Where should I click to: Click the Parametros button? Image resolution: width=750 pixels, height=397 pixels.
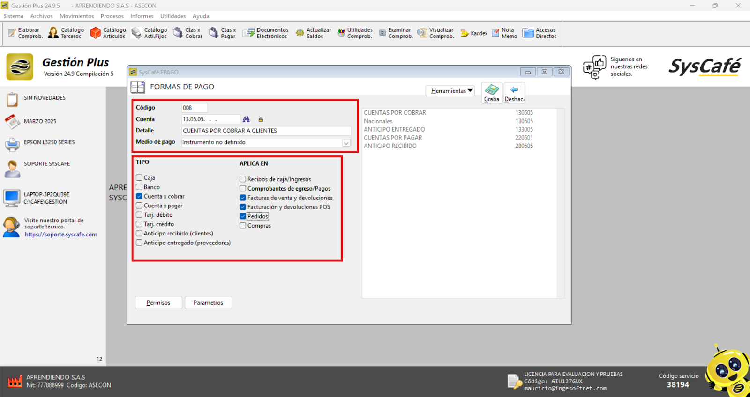pyautogui.click(x=208, y=303)
